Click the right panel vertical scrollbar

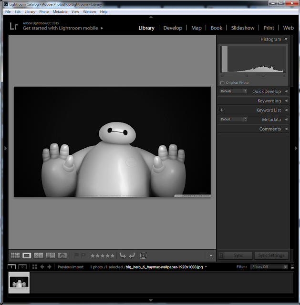[291, 61]
